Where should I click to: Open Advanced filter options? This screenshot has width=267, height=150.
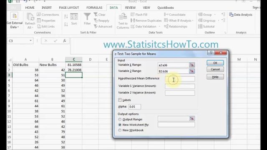[103, 26]
